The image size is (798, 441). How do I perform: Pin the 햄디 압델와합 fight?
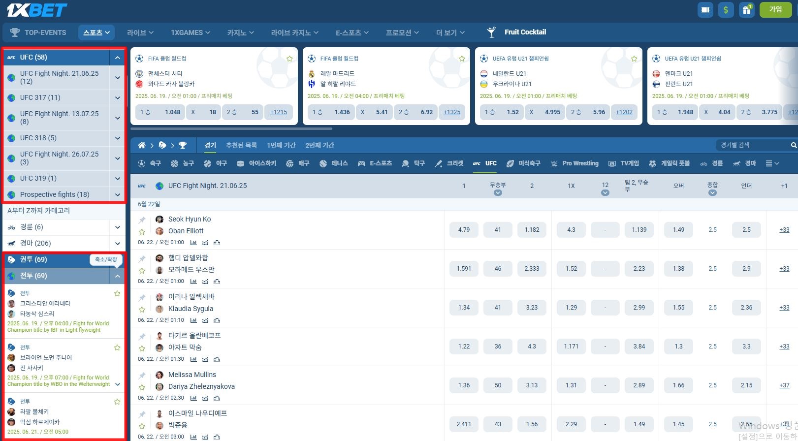point(142,258)
